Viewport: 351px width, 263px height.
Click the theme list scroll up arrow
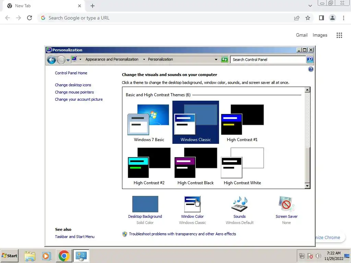(x=307, y=90)
